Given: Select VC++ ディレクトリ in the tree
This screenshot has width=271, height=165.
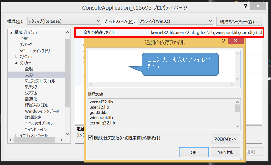Looking at the screenshot, I should (35, 51).
